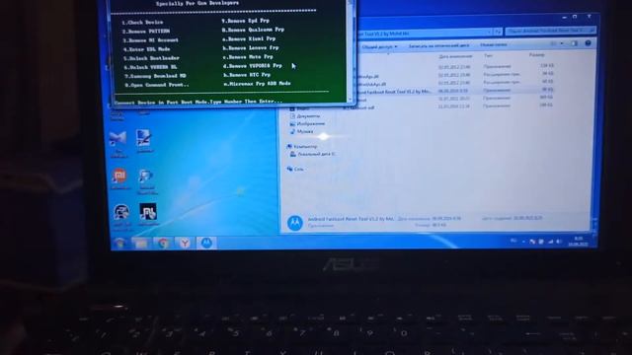632x355 pixels.
Task: Select the Motorola-logo app on the taskbar
Action: pyautogui.click(x=206, y=243)
